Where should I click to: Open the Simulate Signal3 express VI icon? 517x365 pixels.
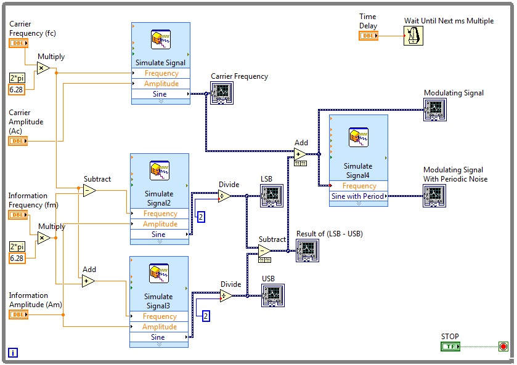(160, 272)
